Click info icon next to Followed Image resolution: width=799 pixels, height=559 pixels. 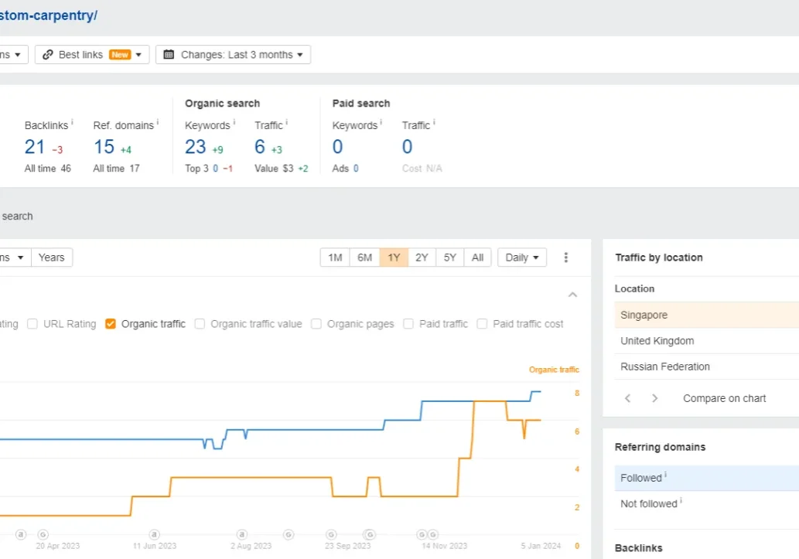666,475
